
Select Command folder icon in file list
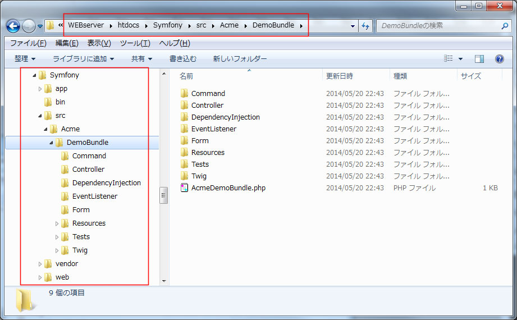coord(184,93)
